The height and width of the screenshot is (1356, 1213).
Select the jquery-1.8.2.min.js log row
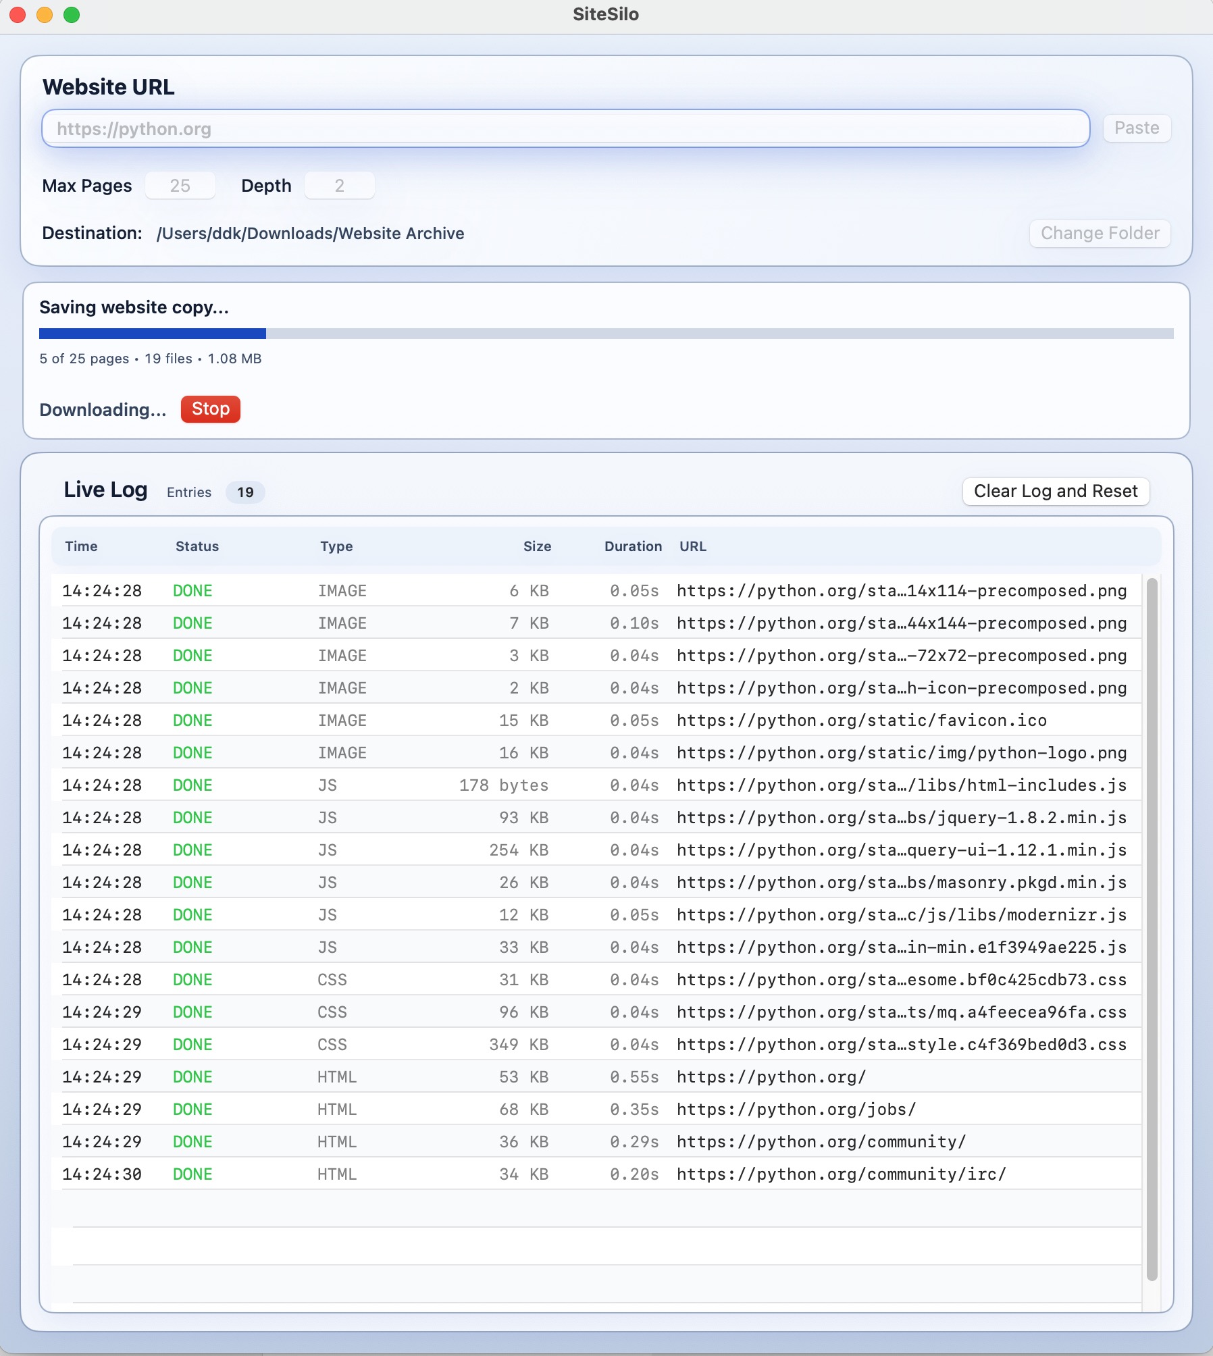[596, 818]
